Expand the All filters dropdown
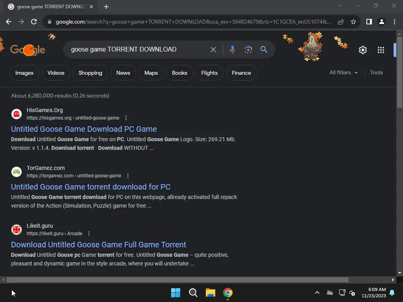 point(343,73)
